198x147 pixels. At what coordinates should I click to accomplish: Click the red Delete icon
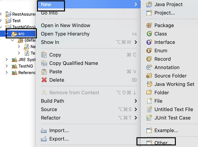(x=44, y=80)
